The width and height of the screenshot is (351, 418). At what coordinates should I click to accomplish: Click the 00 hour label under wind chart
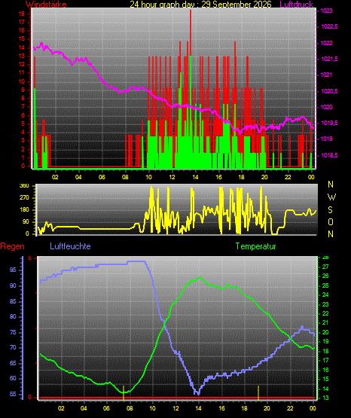tap(311, 177)
